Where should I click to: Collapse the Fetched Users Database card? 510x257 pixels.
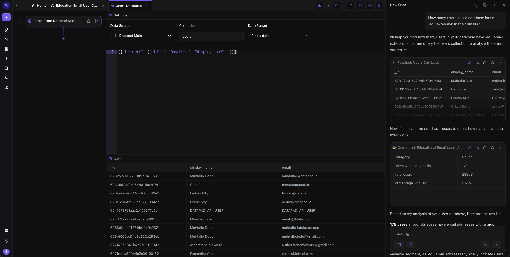click(x=500, y=63)
